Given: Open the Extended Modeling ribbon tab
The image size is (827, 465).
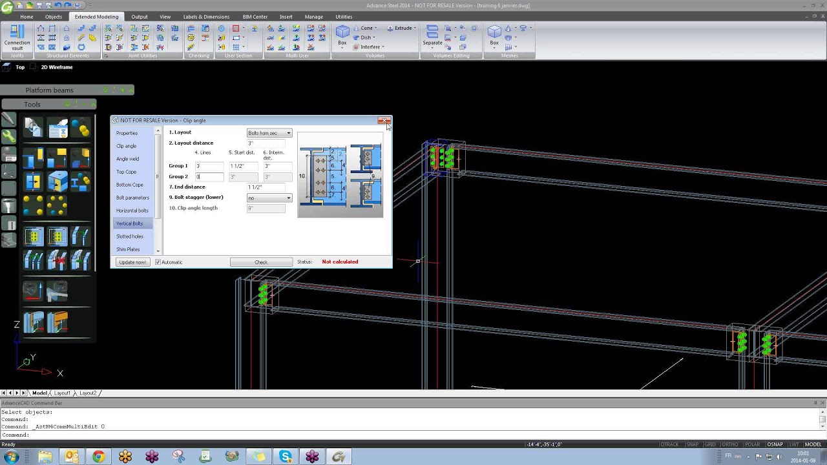Looking at the screenshot, I should coord(96,17).
